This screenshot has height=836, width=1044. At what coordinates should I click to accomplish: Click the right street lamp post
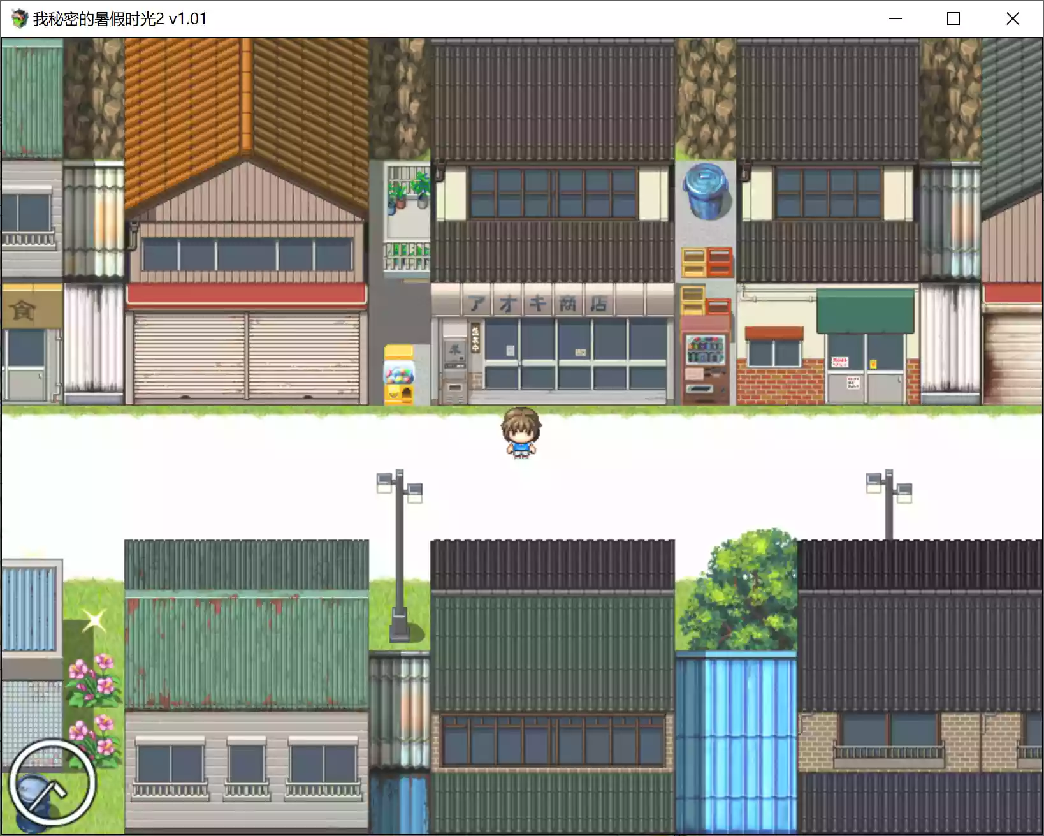pos(888,504)
